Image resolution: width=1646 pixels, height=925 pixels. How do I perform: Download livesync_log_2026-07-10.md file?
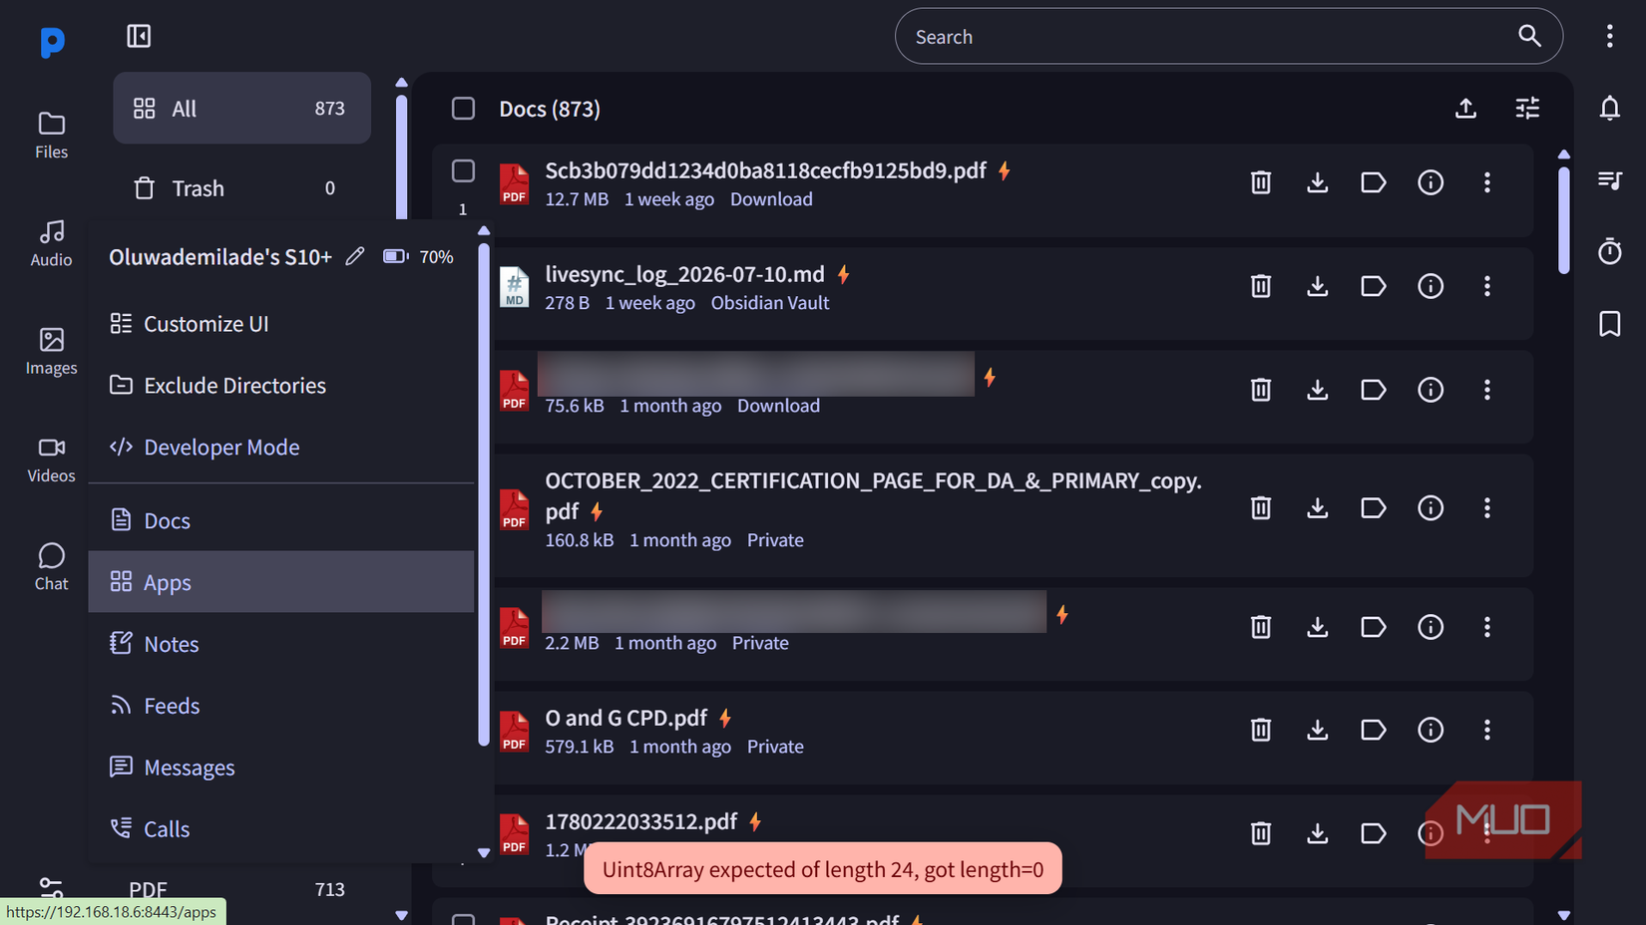click(1317, 286)
